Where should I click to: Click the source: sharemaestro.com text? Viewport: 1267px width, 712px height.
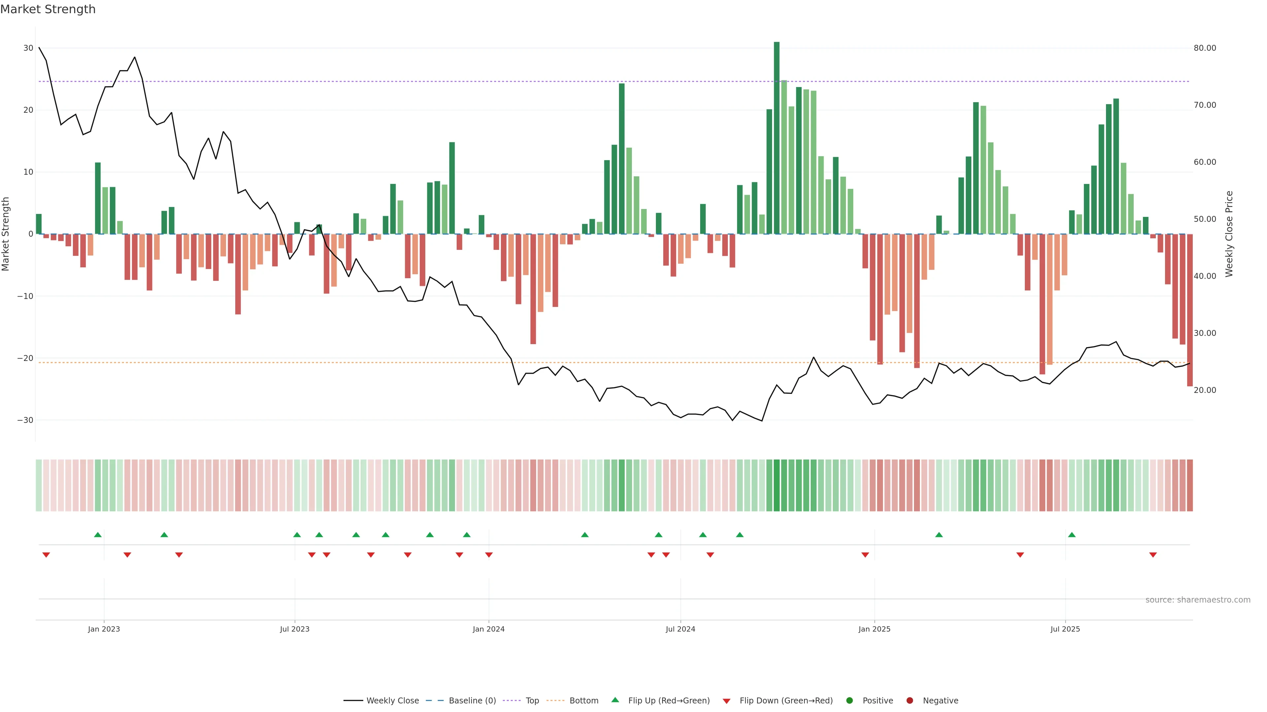(1198, 600)
